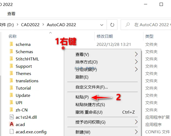Click the zh-CN folder icon
Viewport: 171px width, 136px height.
coord(11,110)
